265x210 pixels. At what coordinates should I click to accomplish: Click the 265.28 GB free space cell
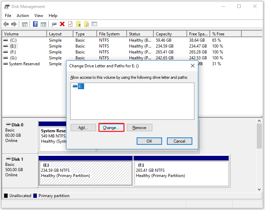198,52
